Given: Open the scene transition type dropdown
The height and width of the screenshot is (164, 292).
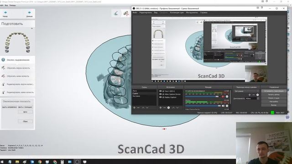Looking at the screenshot, I should (246, 91).
